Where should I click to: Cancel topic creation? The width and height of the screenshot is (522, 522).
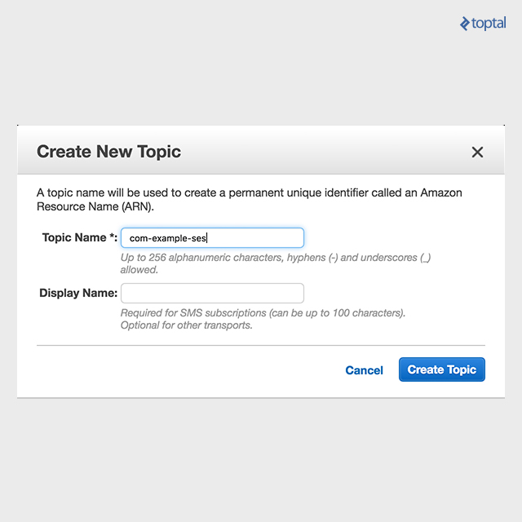tap(364, 370)
